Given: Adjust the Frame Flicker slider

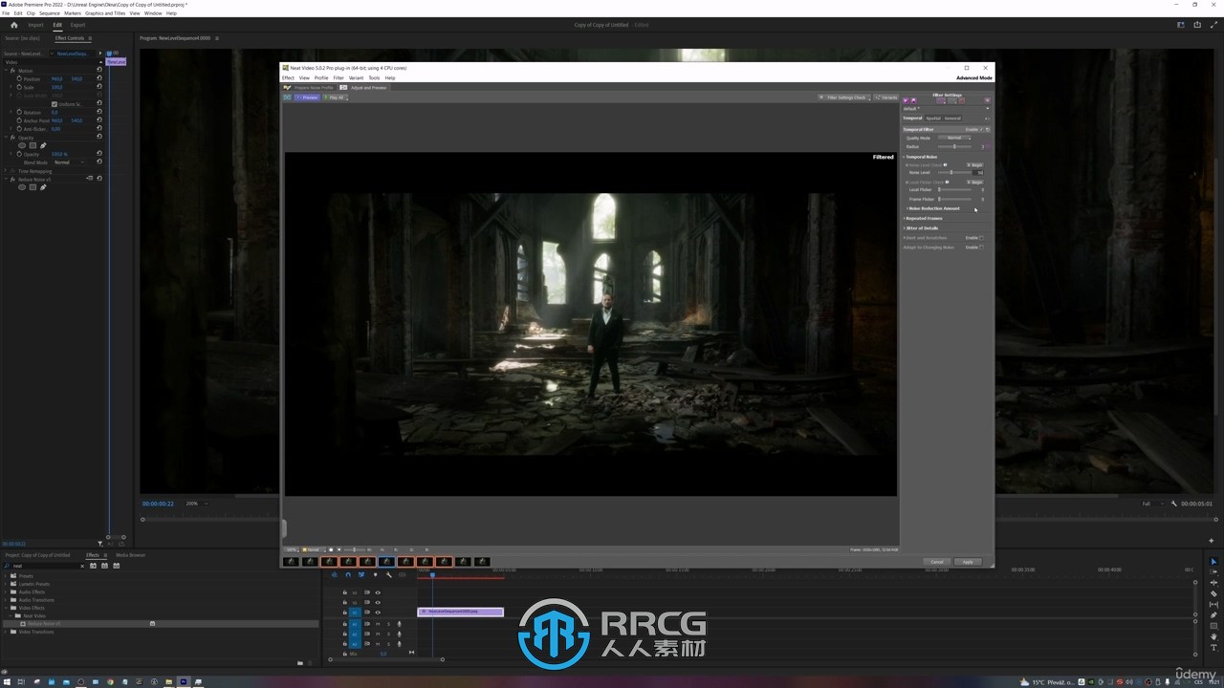Looking at the screenshot, I should [954, 199].
